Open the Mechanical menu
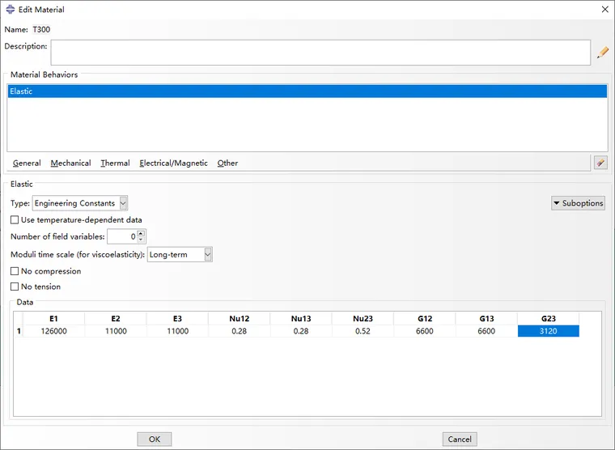This screenshot has width=615, height=450. 70,163
